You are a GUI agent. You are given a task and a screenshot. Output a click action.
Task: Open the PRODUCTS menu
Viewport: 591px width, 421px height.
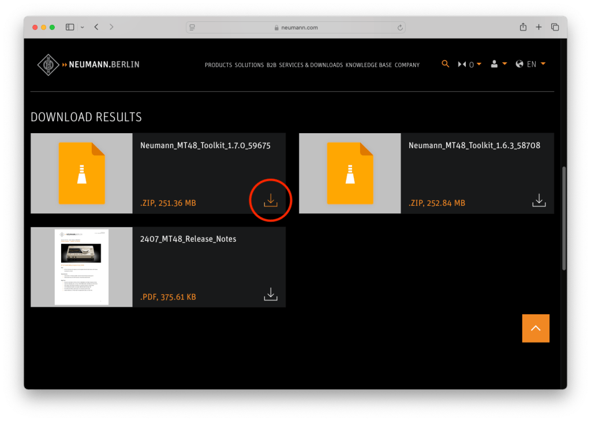tap(218, 65)
